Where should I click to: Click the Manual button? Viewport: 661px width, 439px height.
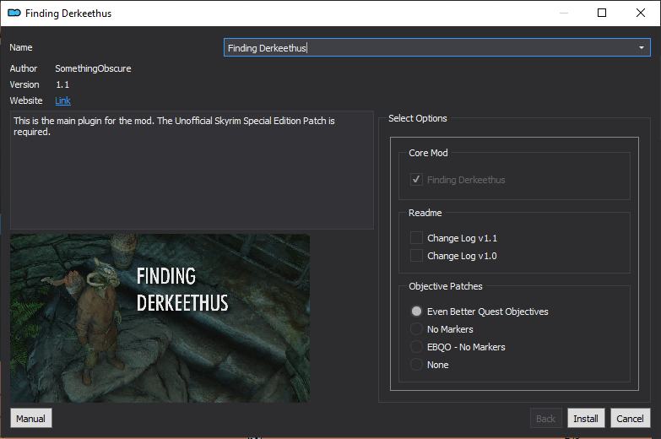tap(30, 419)
